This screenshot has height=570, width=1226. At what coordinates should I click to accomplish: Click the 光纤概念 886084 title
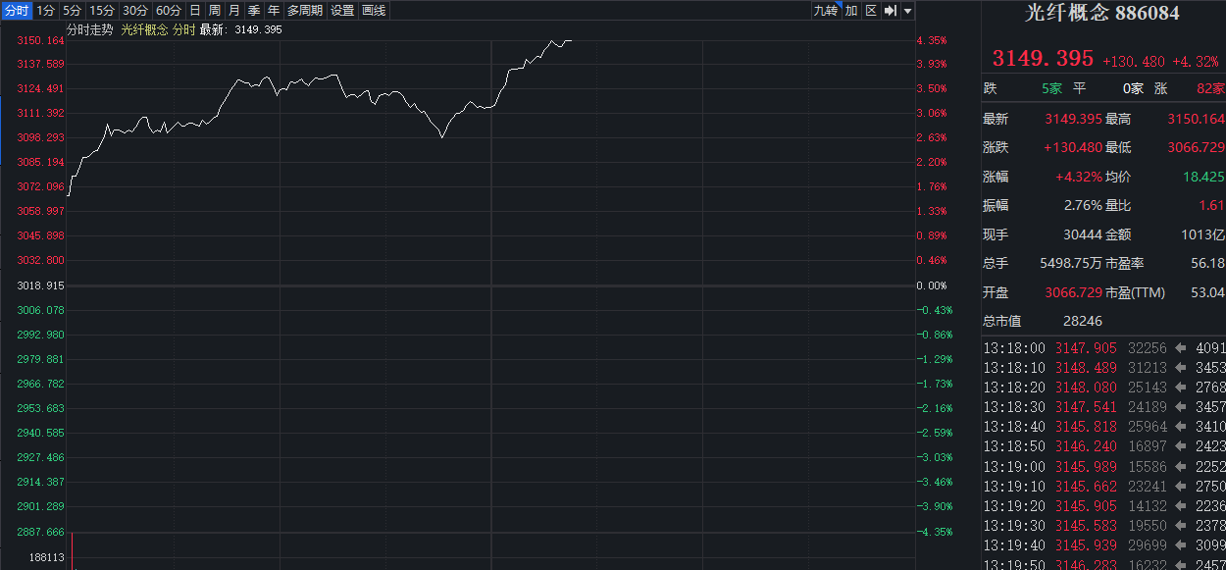[1103, 14]
